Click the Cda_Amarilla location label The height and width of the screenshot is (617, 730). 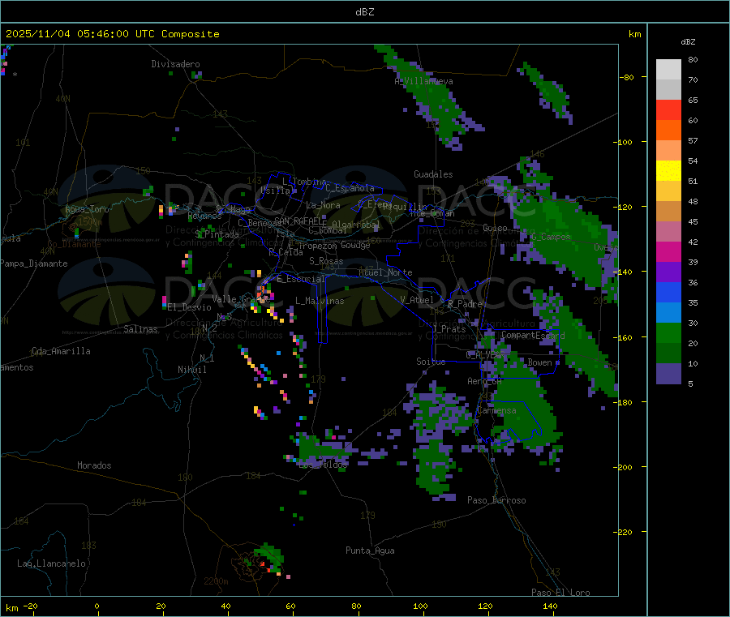(x=61, y=351)
